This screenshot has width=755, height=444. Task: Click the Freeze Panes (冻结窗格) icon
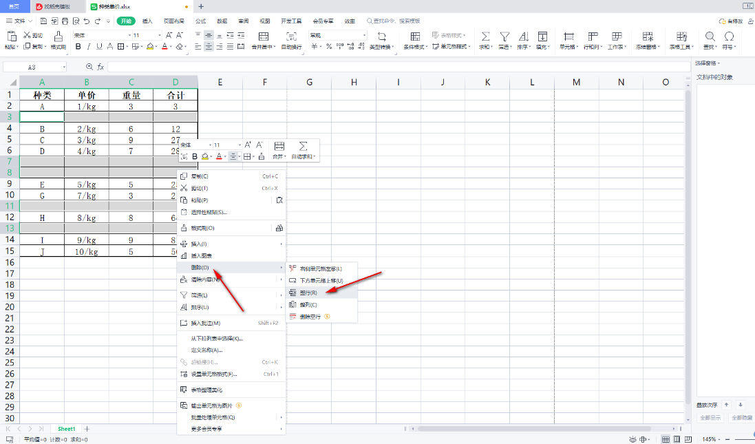[648, 36]
